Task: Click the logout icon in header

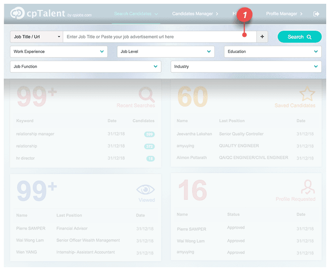Action: 316,14
